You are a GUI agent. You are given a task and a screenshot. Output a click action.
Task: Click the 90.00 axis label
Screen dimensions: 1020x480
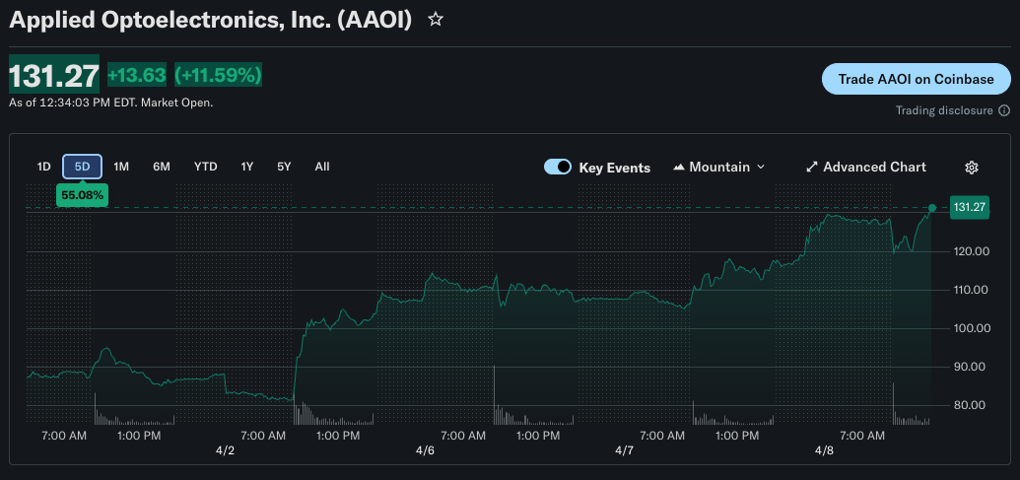coord(971,367)
